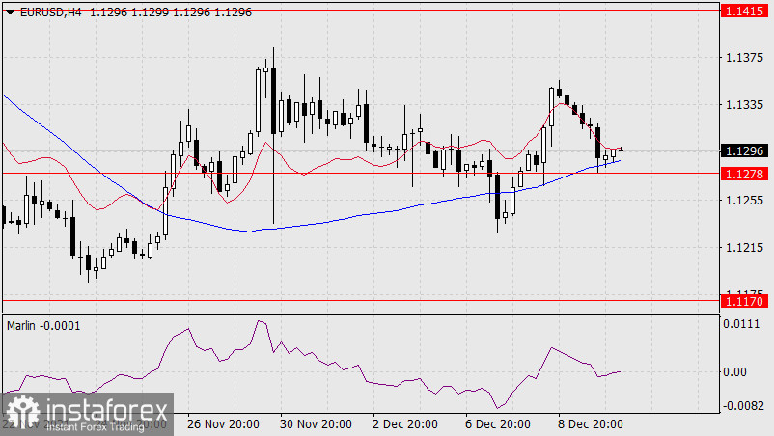Click the black 1.1296 current price tag
This screenshot has width=774, height=436.
tap(743, 150)
